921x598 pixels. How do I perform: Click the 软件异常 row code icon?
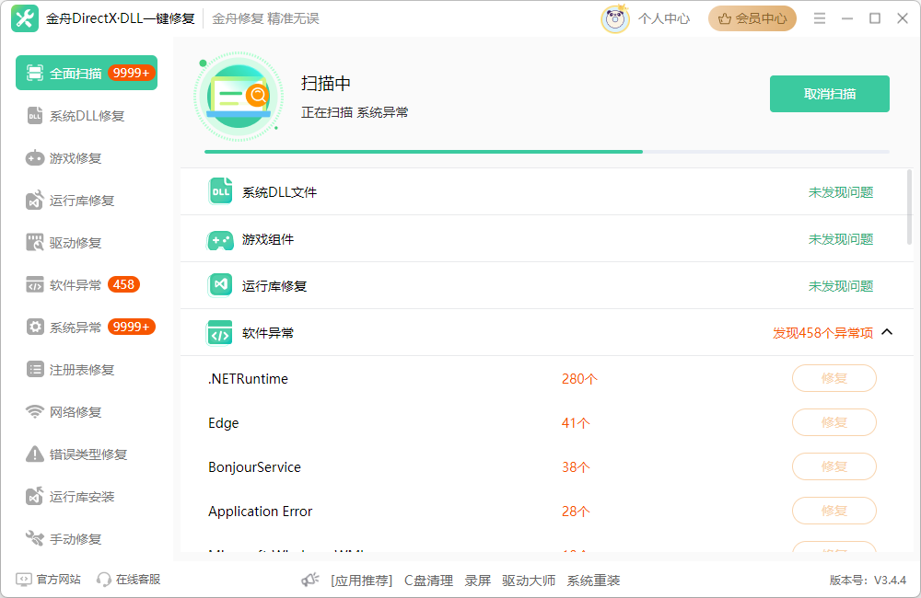point(220,333)
